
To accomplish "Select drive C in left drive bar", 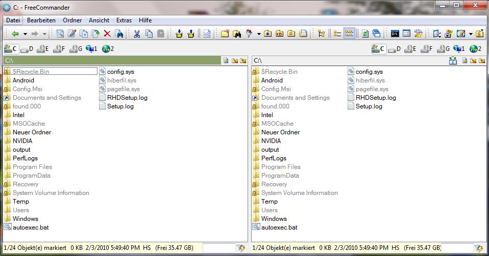I will coord(11,49).
